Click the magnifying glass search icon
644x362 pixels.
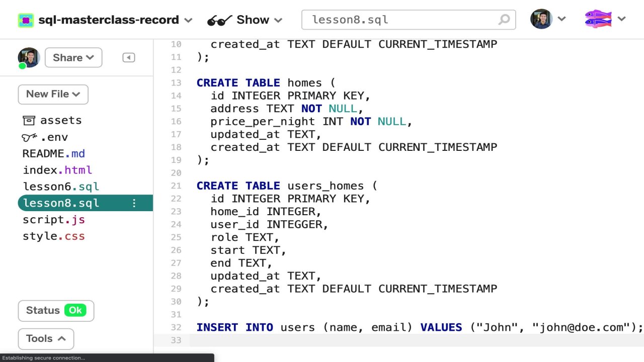[504, 20]
